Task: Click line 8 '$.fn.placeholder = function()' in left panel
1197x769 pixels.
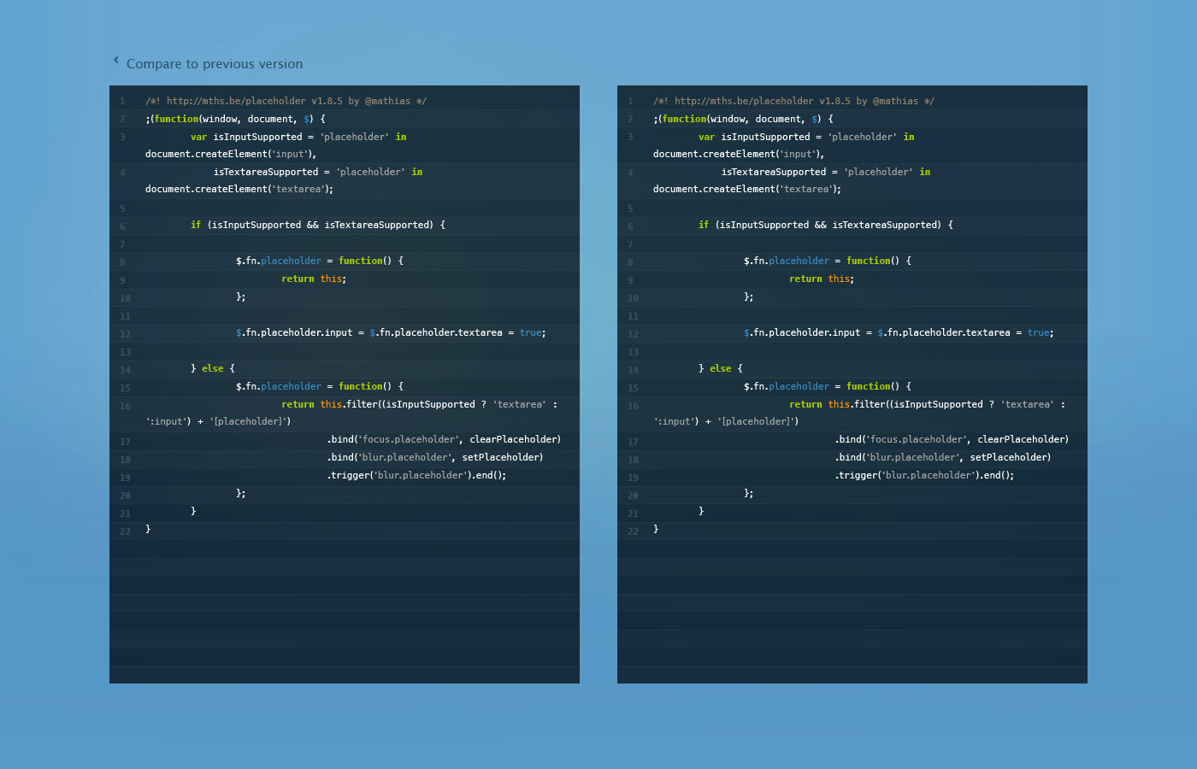Action: [320, 261]
